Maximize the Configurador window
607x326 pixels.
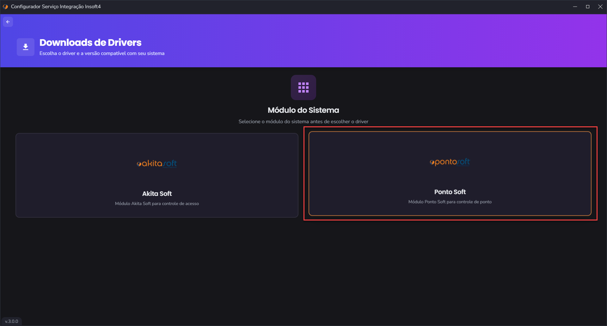pos(588,7)
